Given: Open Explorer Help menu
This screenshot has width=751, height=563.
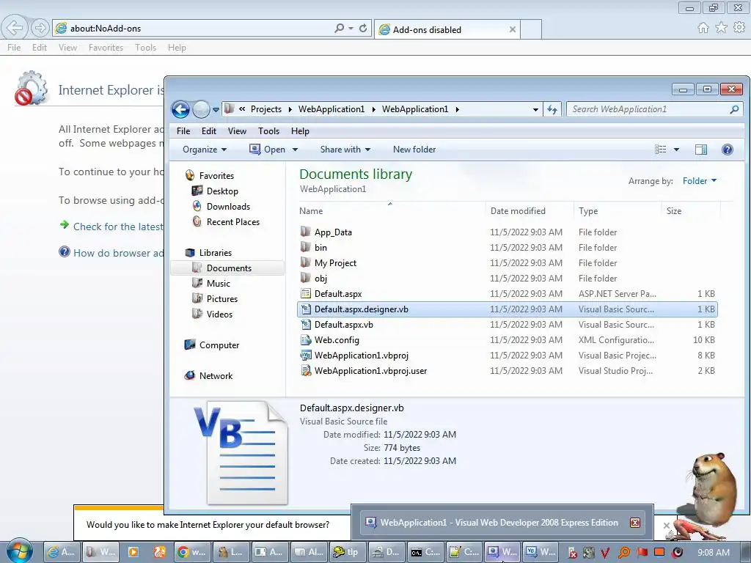Looking at the screenshot, I should tap(300, 131).
